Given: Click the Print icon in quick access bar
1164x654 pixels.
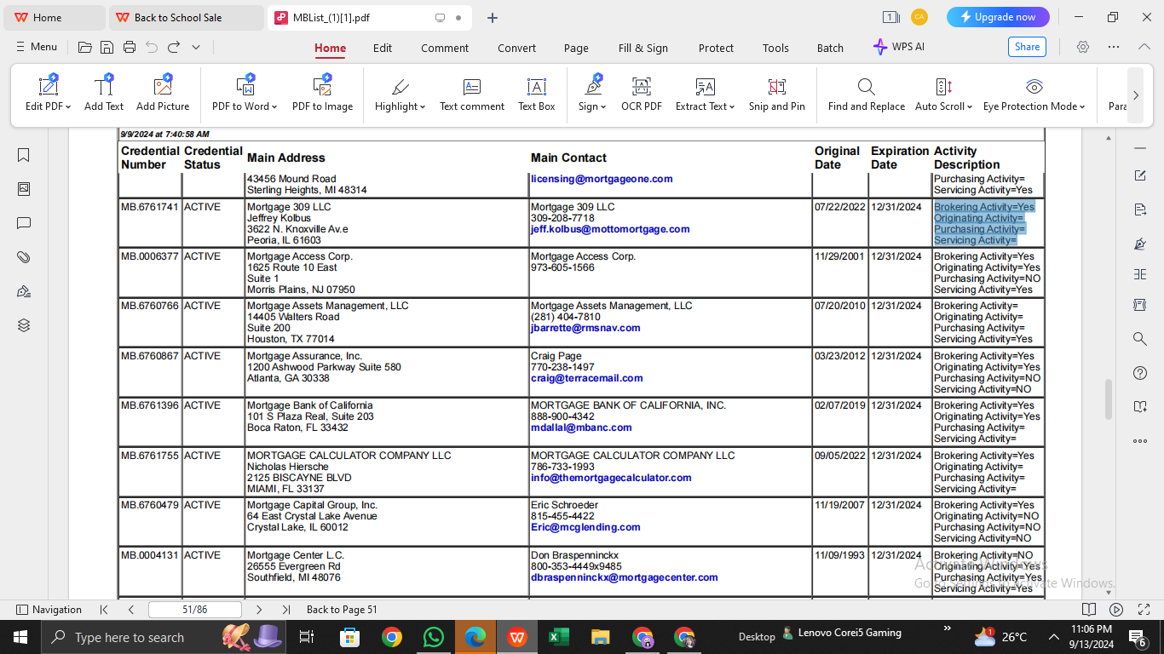Looking at the screenshot, I should coord(130,48).
